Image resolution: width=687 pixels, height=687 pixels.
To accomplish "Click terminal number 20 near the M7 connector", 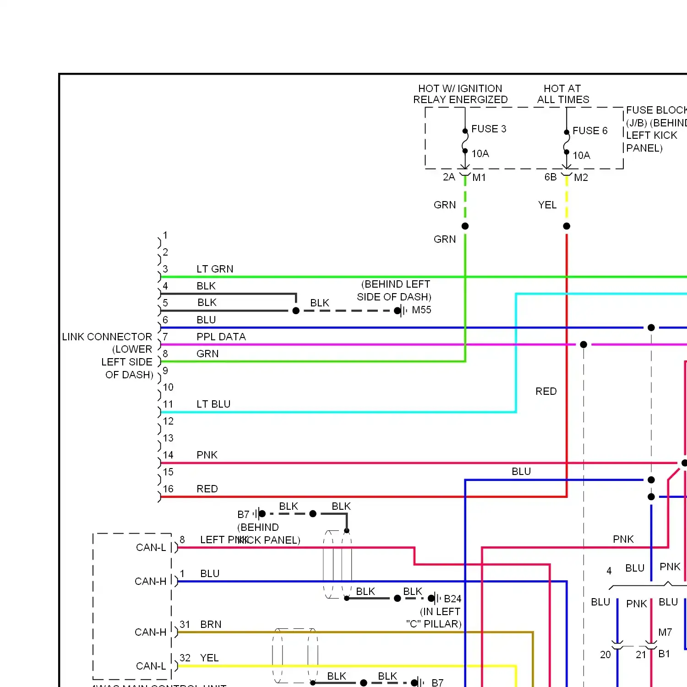I will tap(605, 655).
